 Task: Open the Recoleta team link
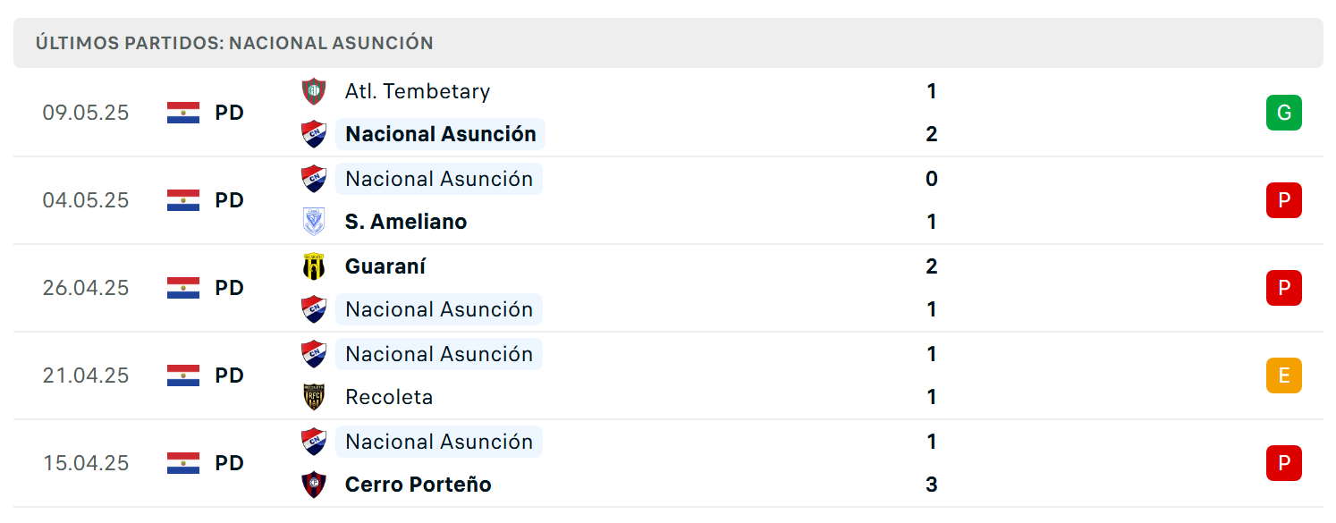pos(389,397)
